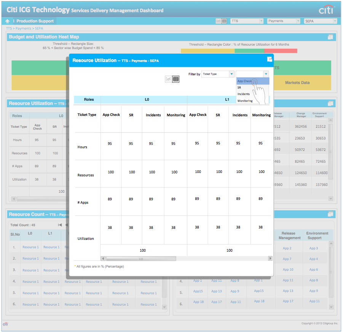Open the SEPA dropdown in top bar

[321, 21]
